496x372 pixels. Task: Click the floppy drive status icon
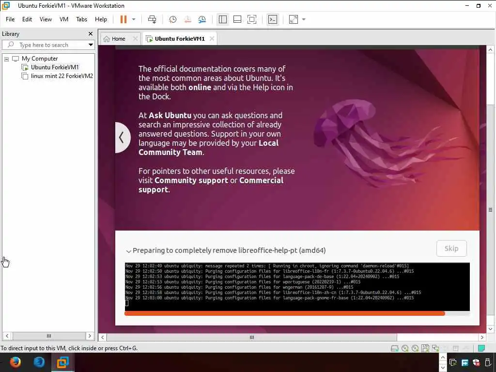coord(425,348)
